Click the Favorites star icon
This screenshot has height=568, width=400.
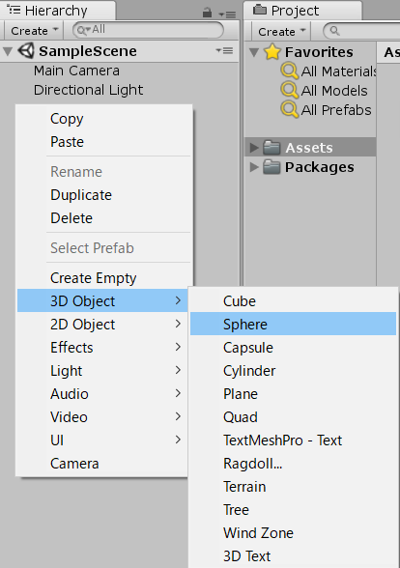[x=272, y=52]
